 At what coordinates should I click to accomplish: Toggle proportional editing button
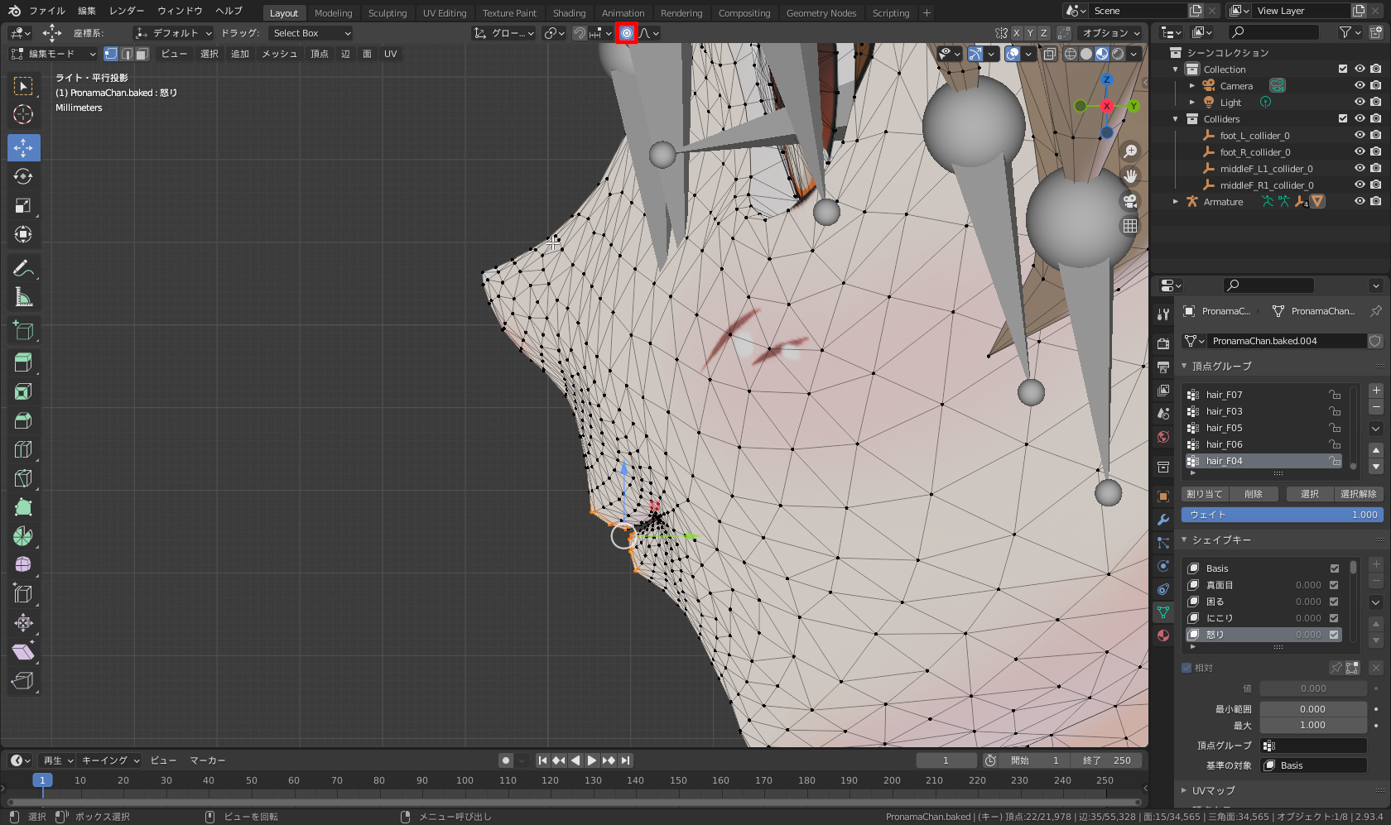click(x=627, y=33)
